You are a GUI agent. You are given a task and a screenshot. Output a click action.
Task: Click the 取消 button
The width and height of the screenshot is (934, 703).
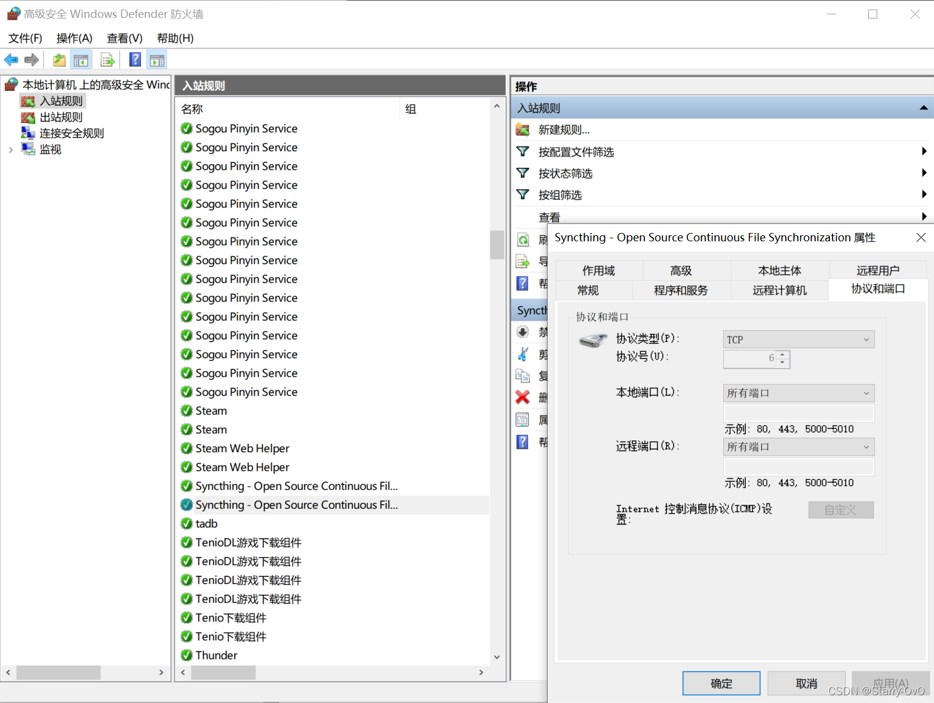click(806, 683)
